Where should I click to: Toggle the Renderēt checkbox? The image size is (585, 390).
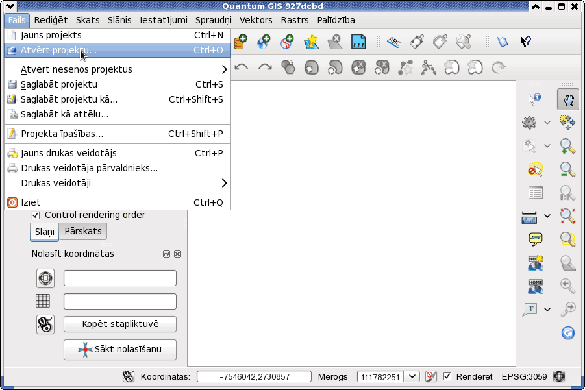(x=447, y=376)
